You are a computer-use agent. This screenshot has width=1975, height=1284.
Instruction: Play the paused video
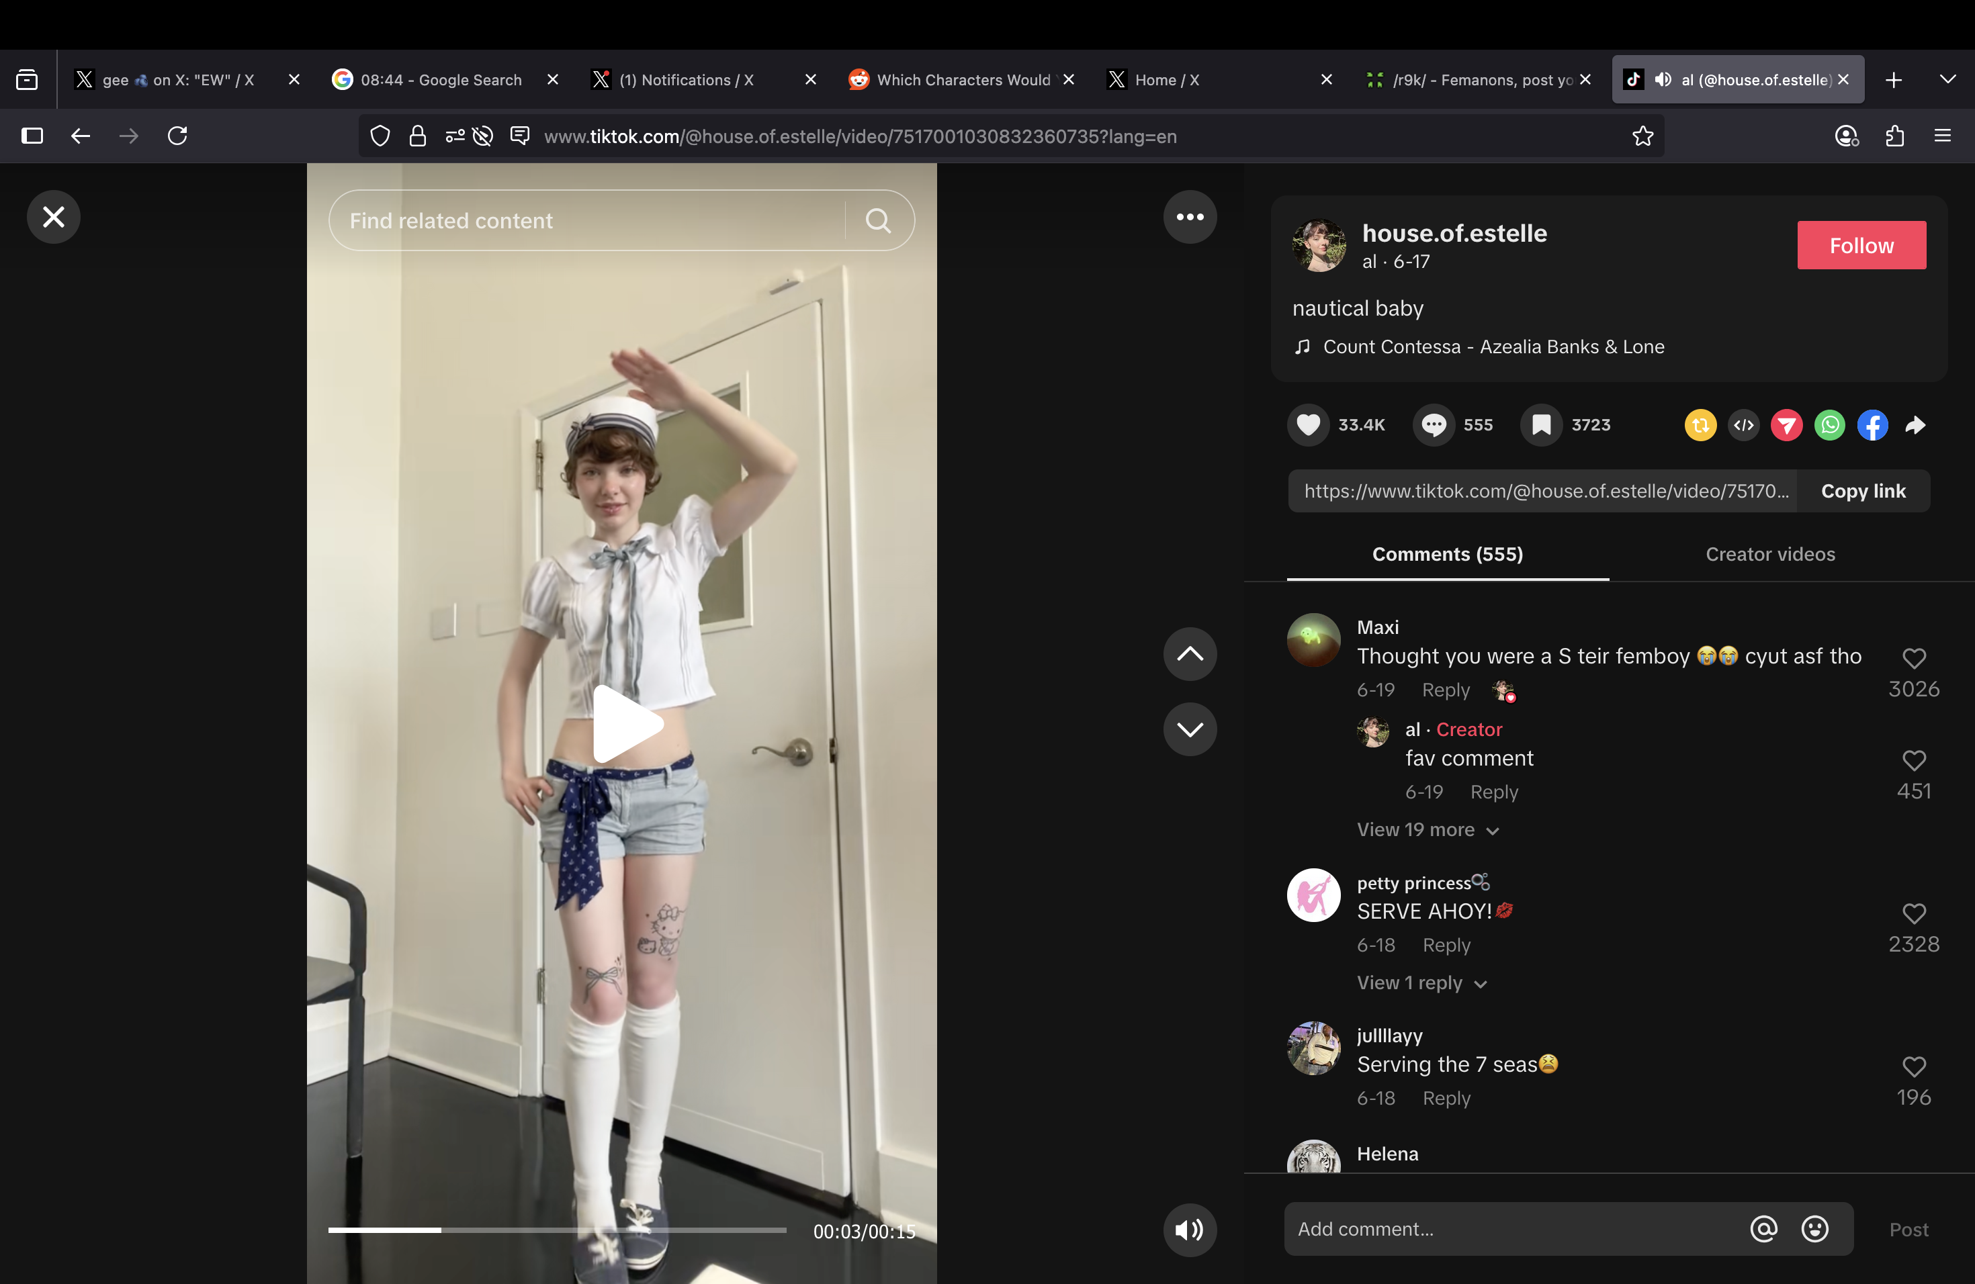pyautogui.click(x=627, y=723)
